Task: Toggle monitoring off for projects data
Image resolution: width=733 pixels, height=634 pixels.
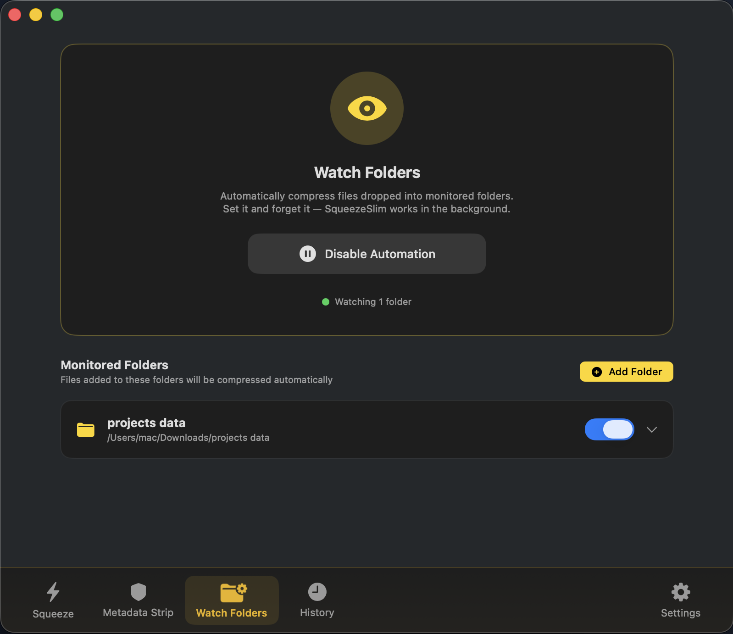Action: (609, 429)
